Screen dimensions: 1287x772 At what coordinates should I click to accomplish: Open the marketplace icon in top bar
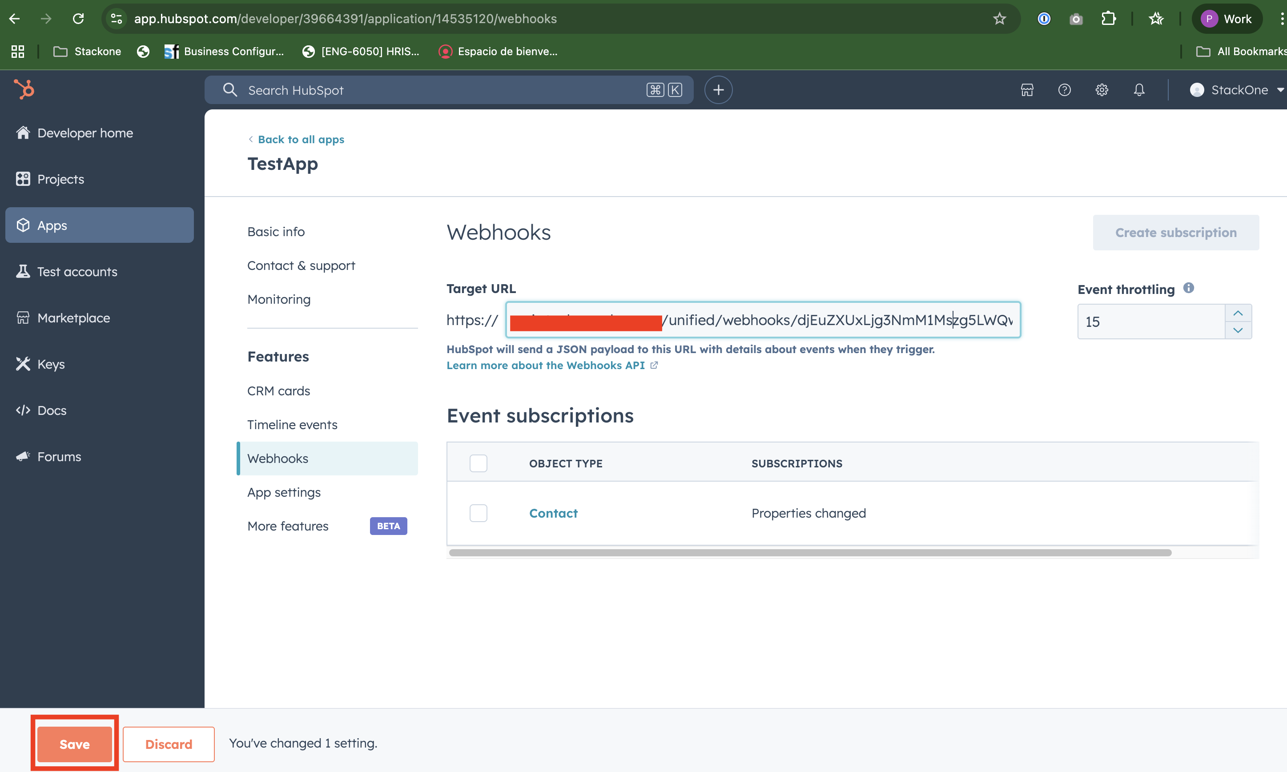coord(1027,90)
